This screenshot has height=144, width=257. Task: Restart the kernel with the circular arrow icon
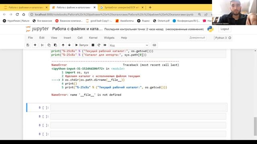99,45
